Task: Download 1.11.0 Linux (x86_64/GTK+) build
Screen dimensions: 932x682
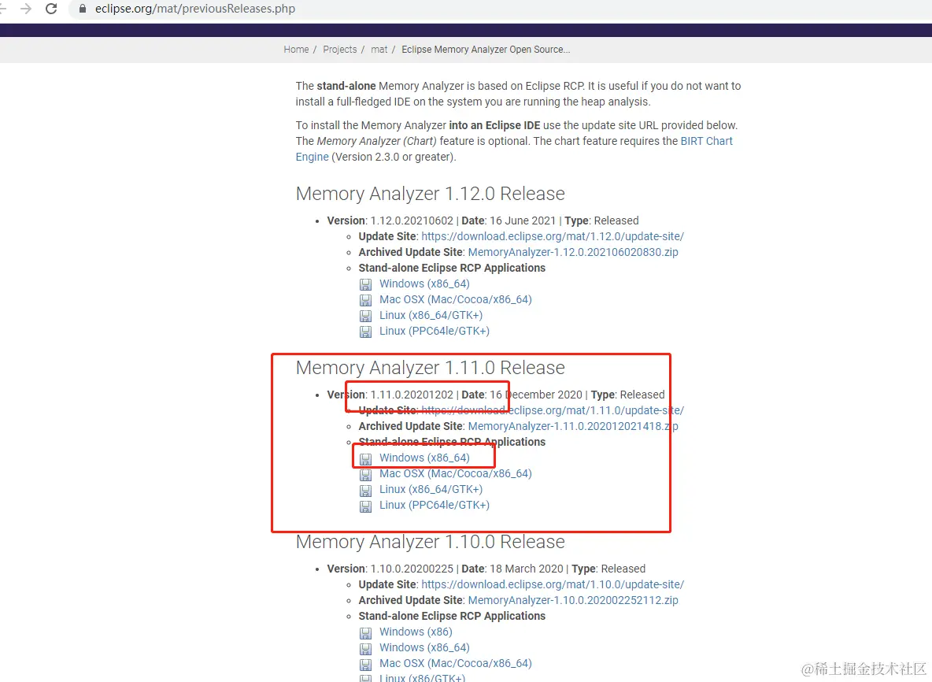Action: pyautogui.click(x=431, y=489)
